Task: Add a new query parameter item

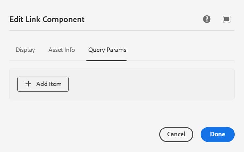Action: click(x=43, y=84)
